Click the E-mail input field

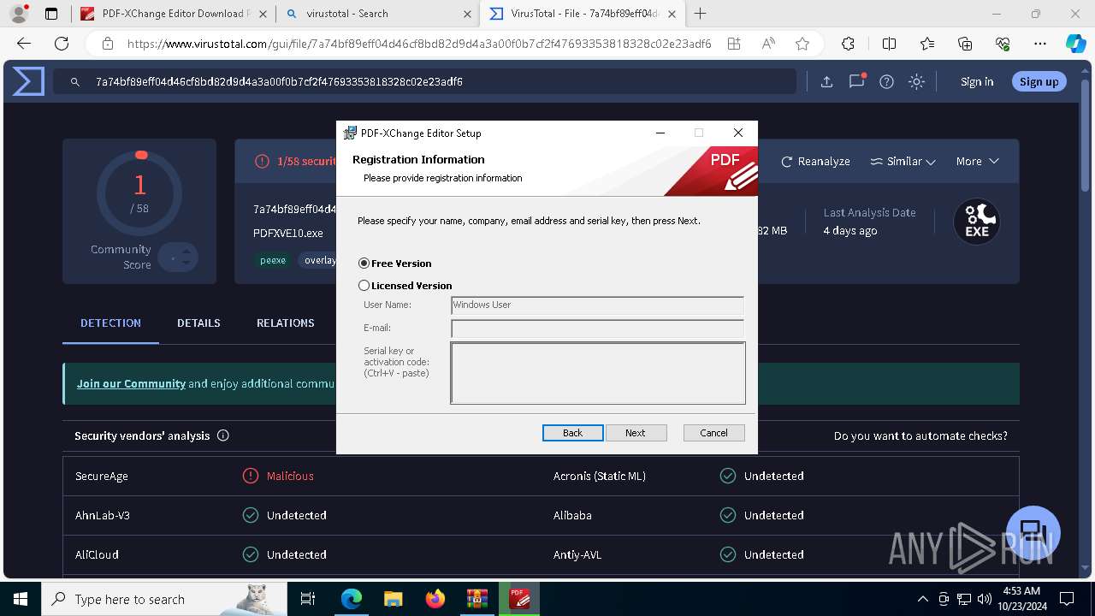(x=597, y=329)
